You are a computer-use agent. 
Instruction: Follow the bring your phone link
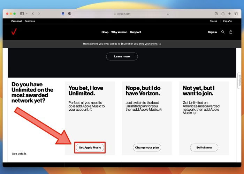click(x=148, y=44)
